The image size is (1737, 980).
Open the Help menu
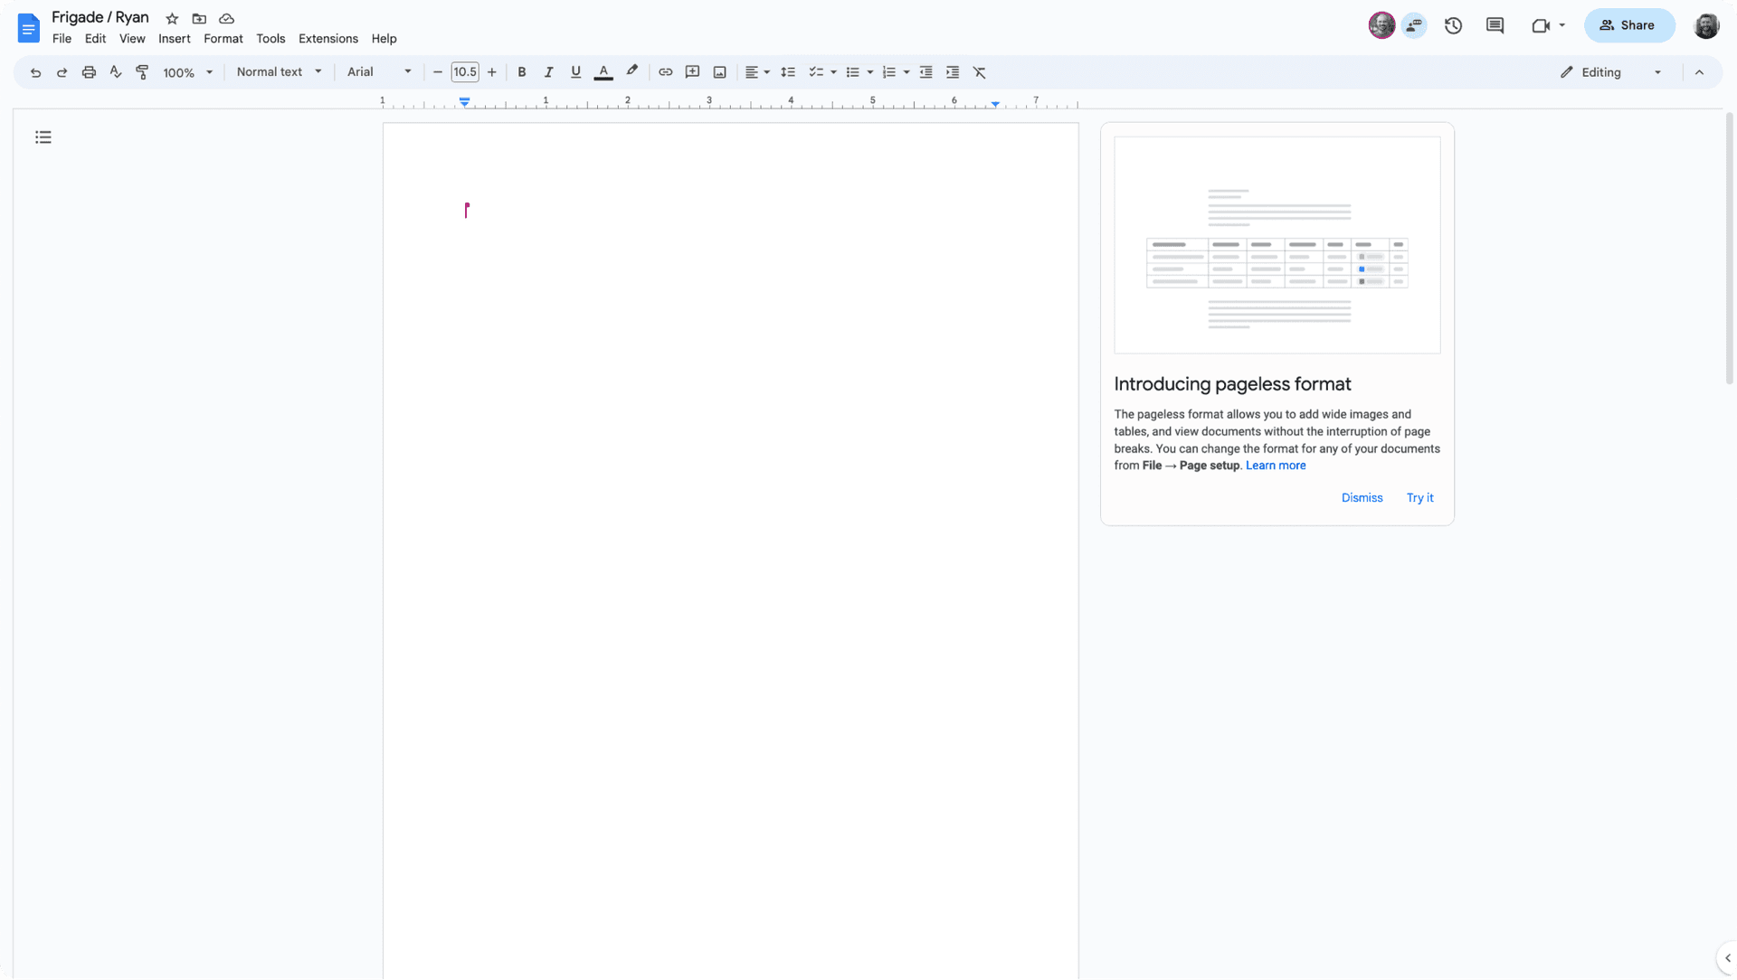pos(384,39)
